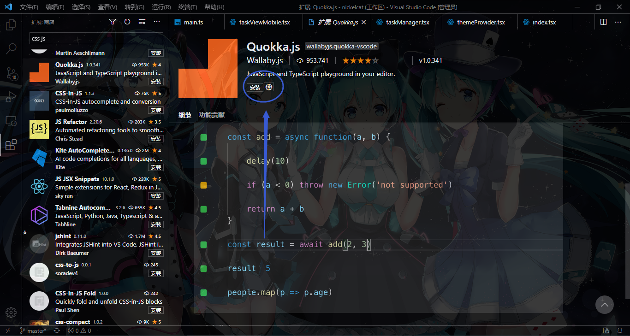The width and height of the screenshot is (630, 336).
Task: Click the Quokka.js star rating
Action: (x=361, y=60)
